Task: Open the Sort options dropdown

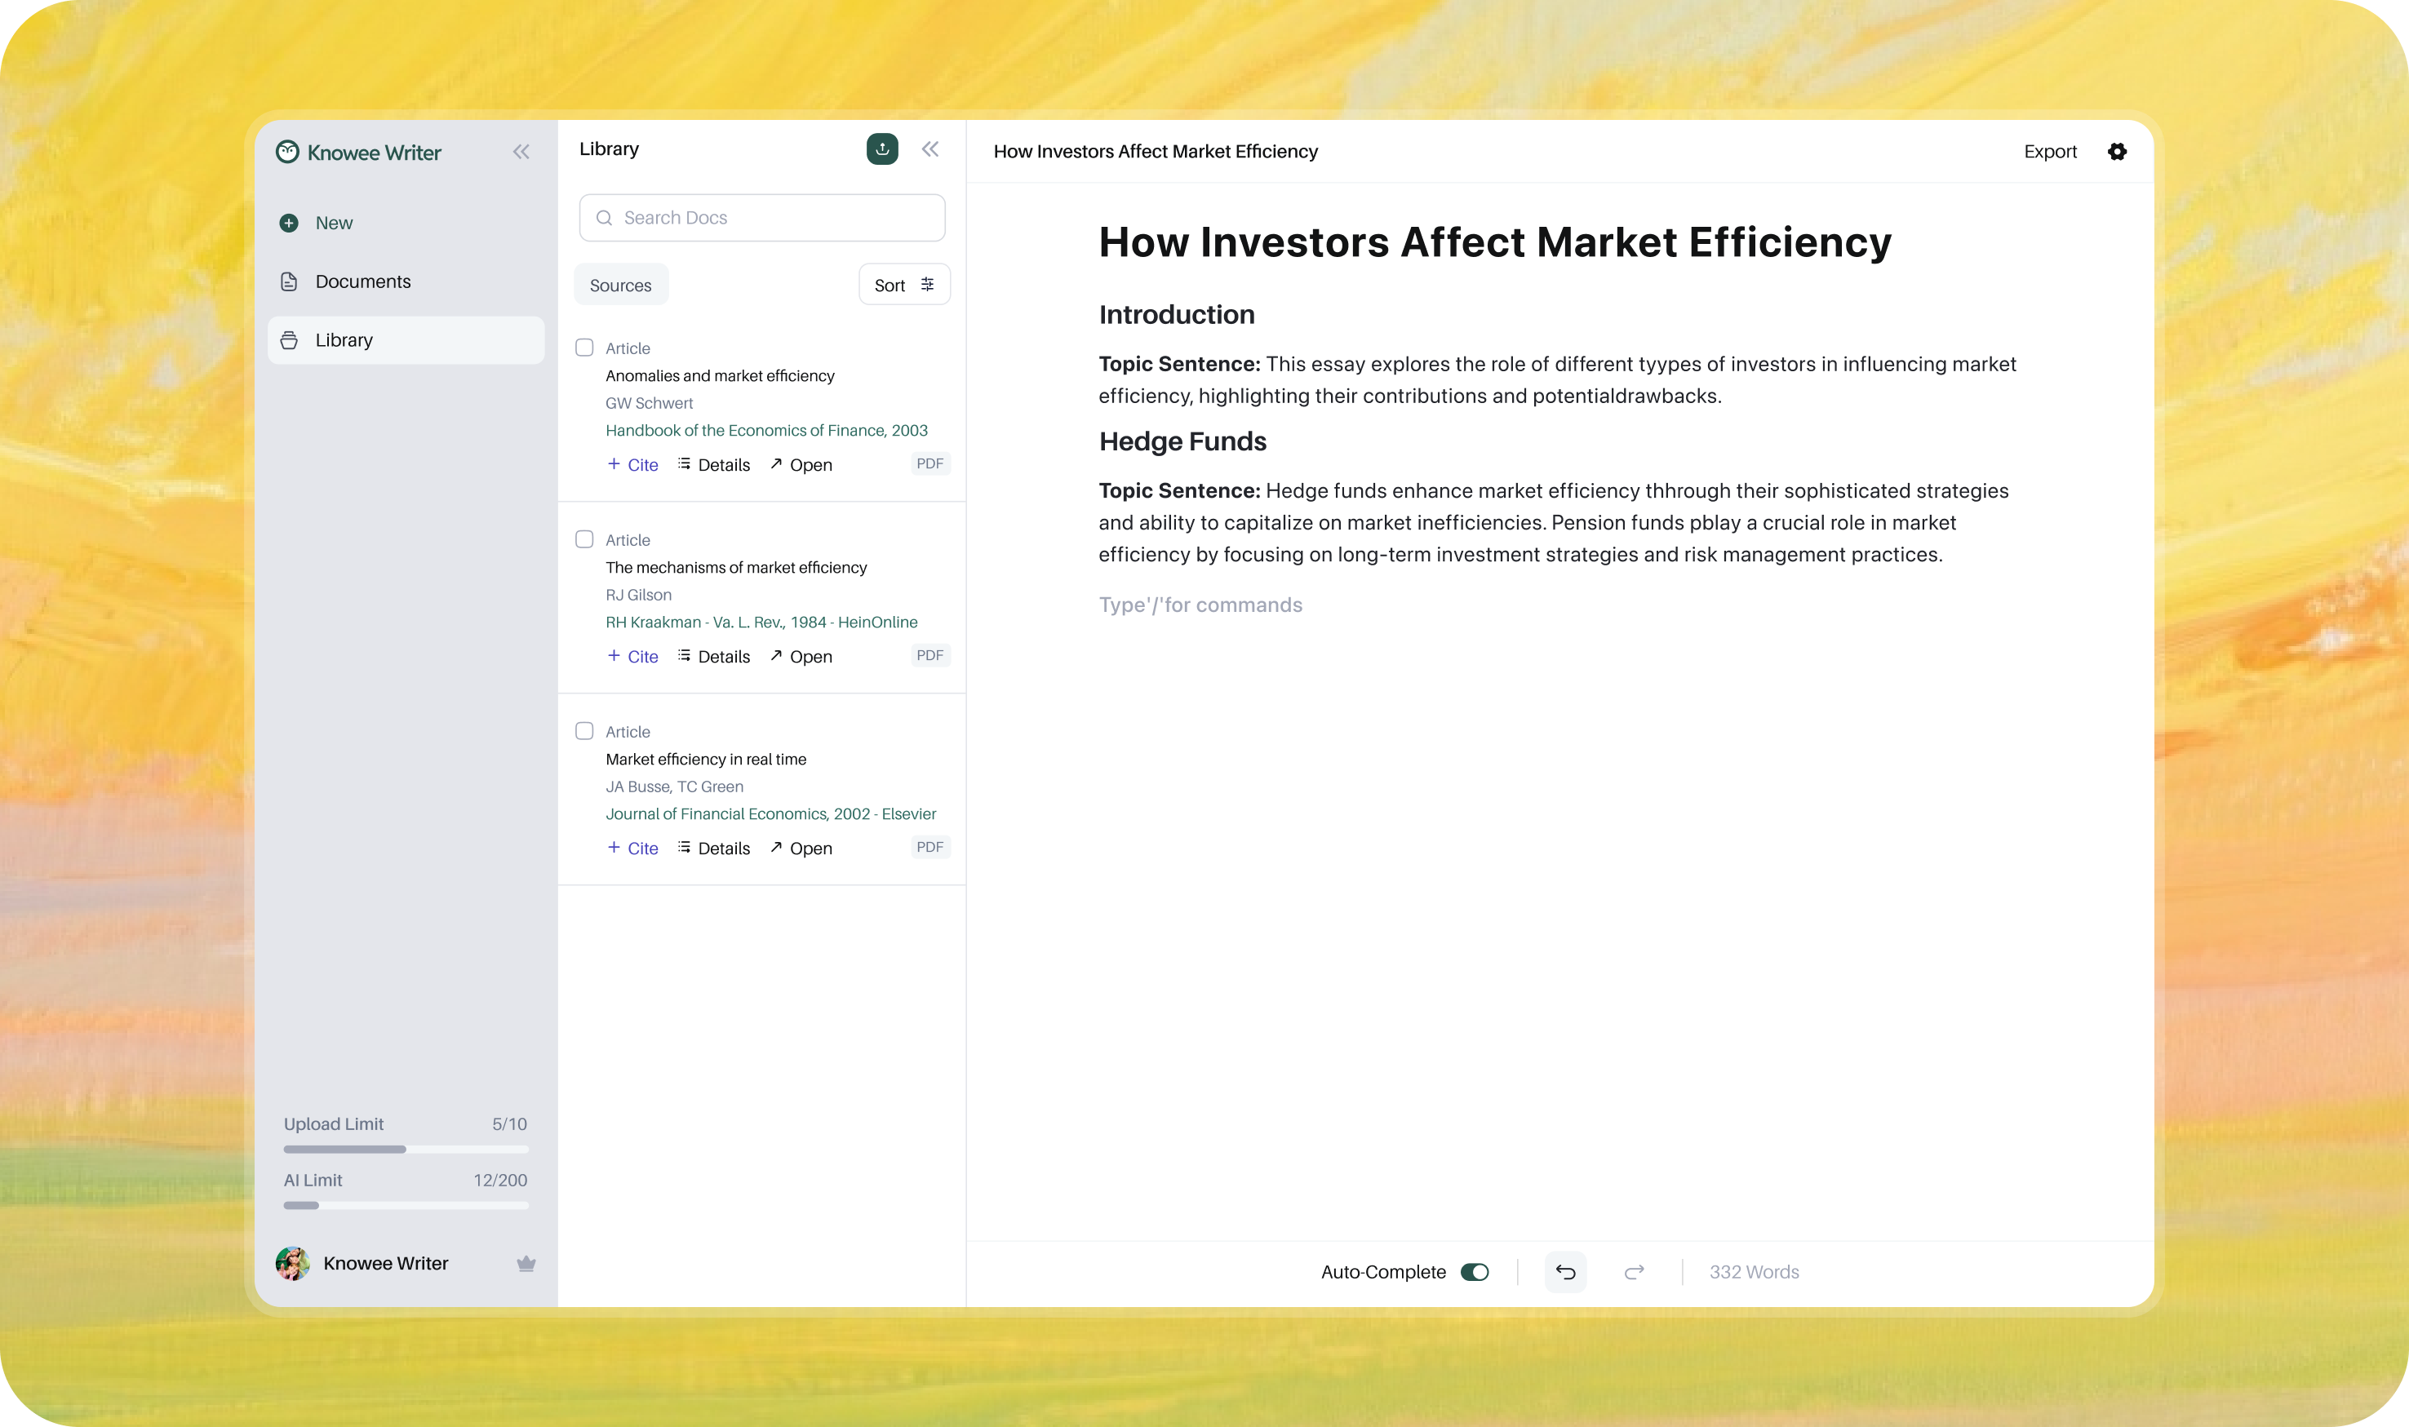Action: pyautogui.click(x=904, y=285)
